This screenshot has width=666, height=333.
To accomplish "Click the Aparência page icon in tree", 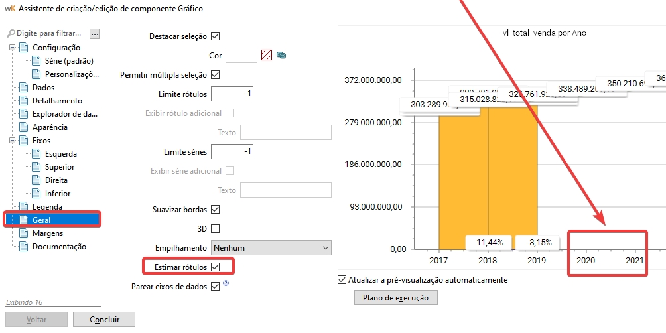I will [24, 127].
